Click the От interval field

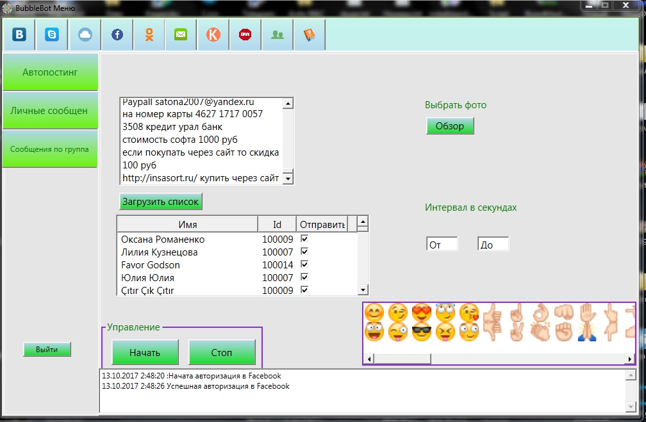coord(442,244)
